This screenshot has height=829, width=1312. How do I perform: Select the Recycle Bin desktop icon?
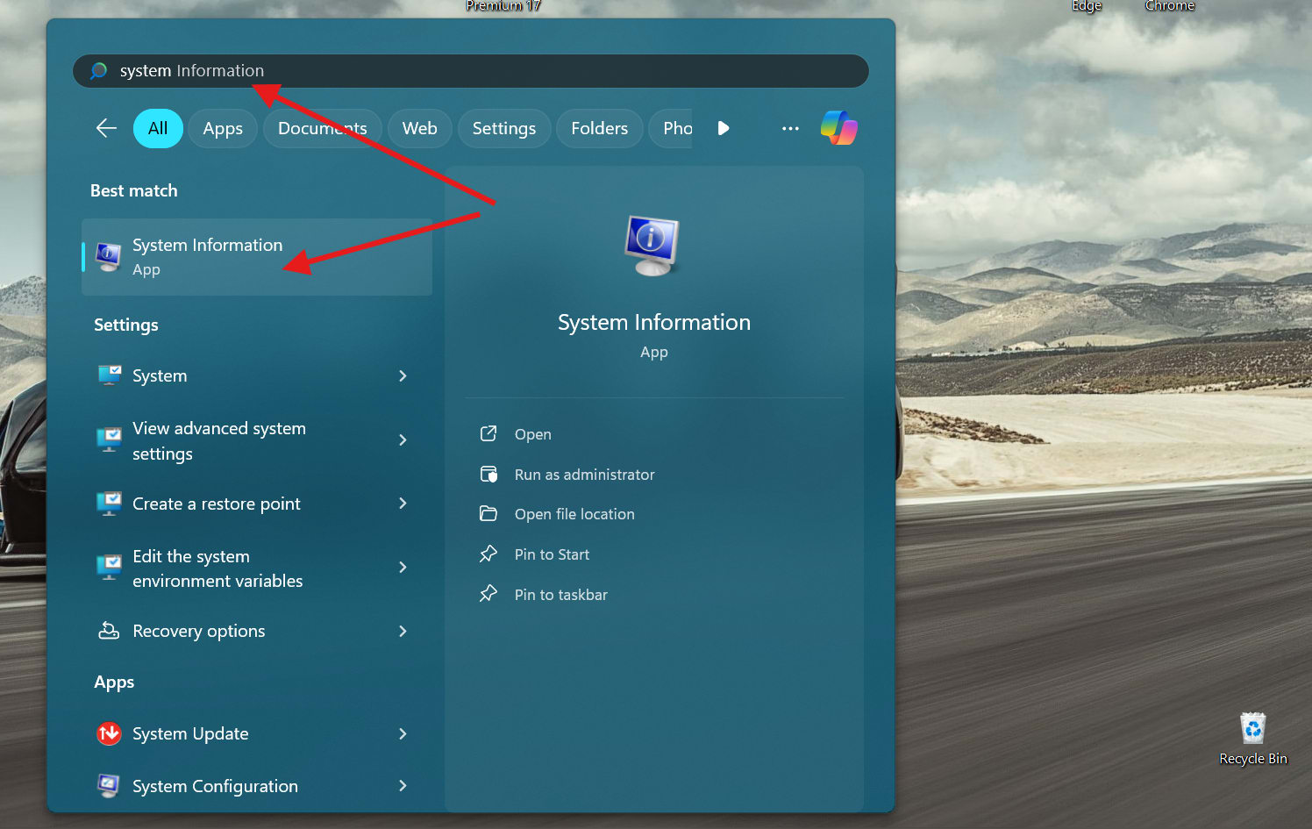tap(1253, 739)
